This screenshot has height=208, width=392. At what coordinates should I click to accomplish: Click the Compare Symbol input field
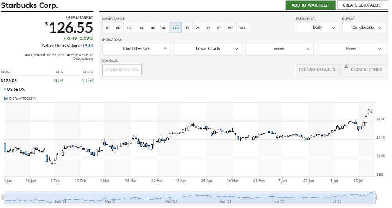[x=122, y=70]
